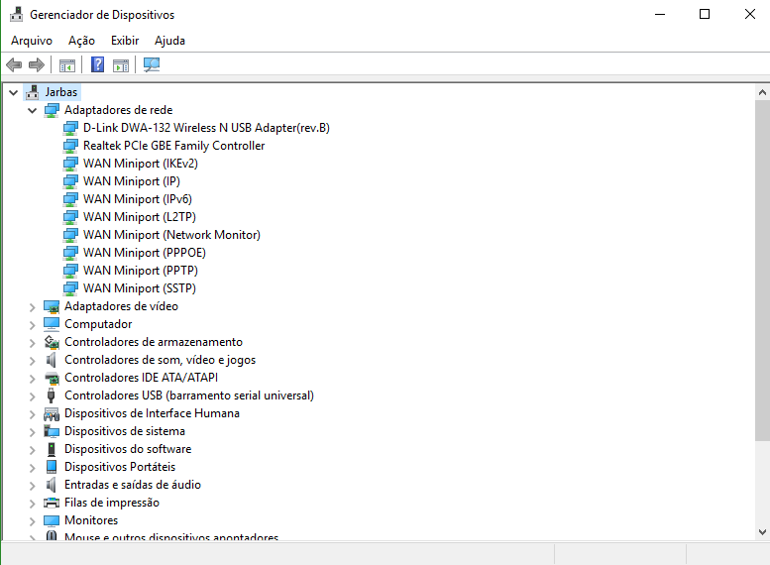Click the Jarbas computer icon
This screenshot has width=770, height=565.
[x=33, y=92]
